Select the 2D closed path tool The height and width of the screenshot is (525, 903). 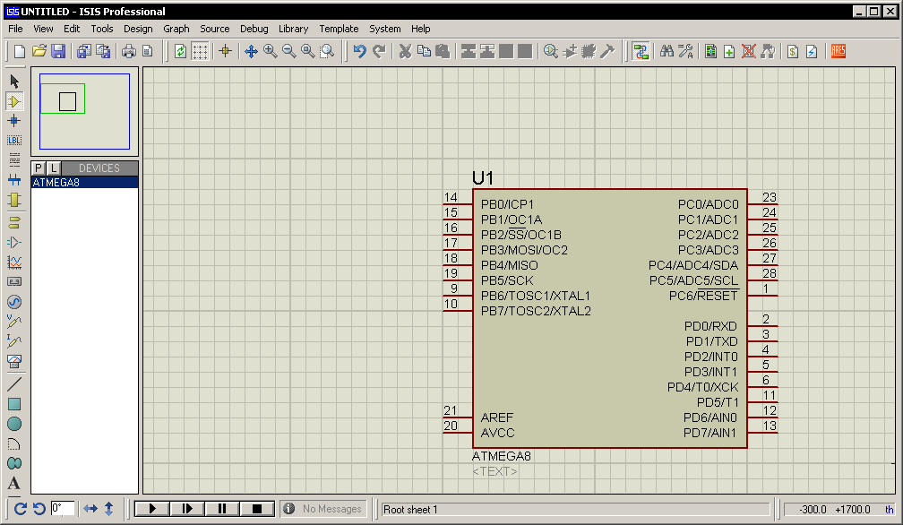(14, 463)
